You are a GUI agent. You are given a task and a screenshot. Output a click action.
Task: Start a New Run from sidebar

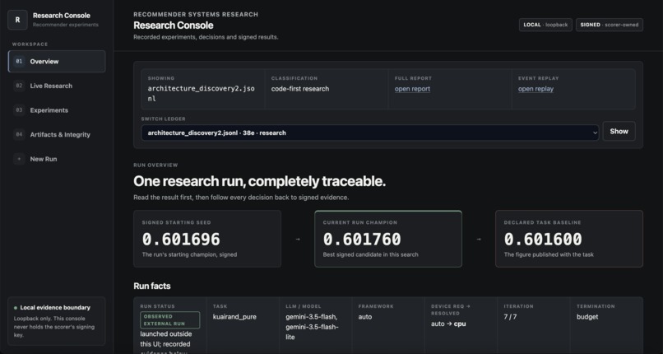pos(57,159)
